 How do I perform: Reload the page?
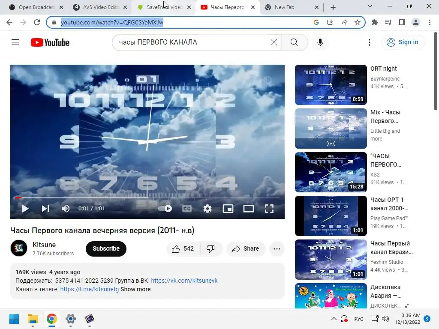tap(37, 22)
